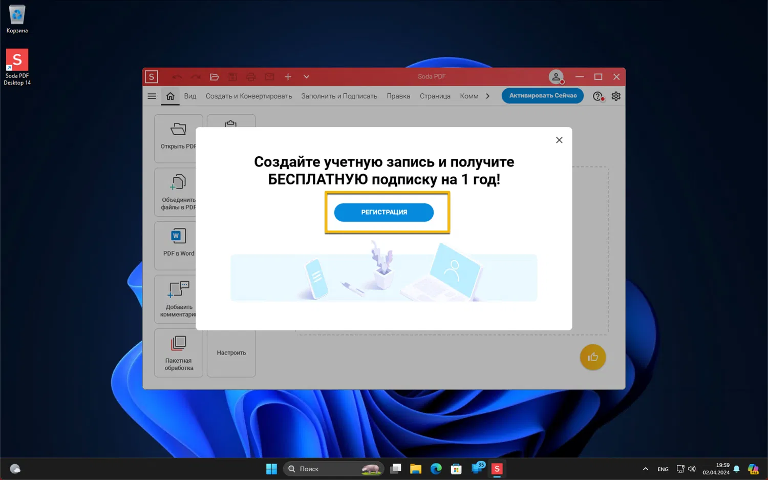Select the Home house icon in the ribbon
768x480 pixels.
click(170, 96)
